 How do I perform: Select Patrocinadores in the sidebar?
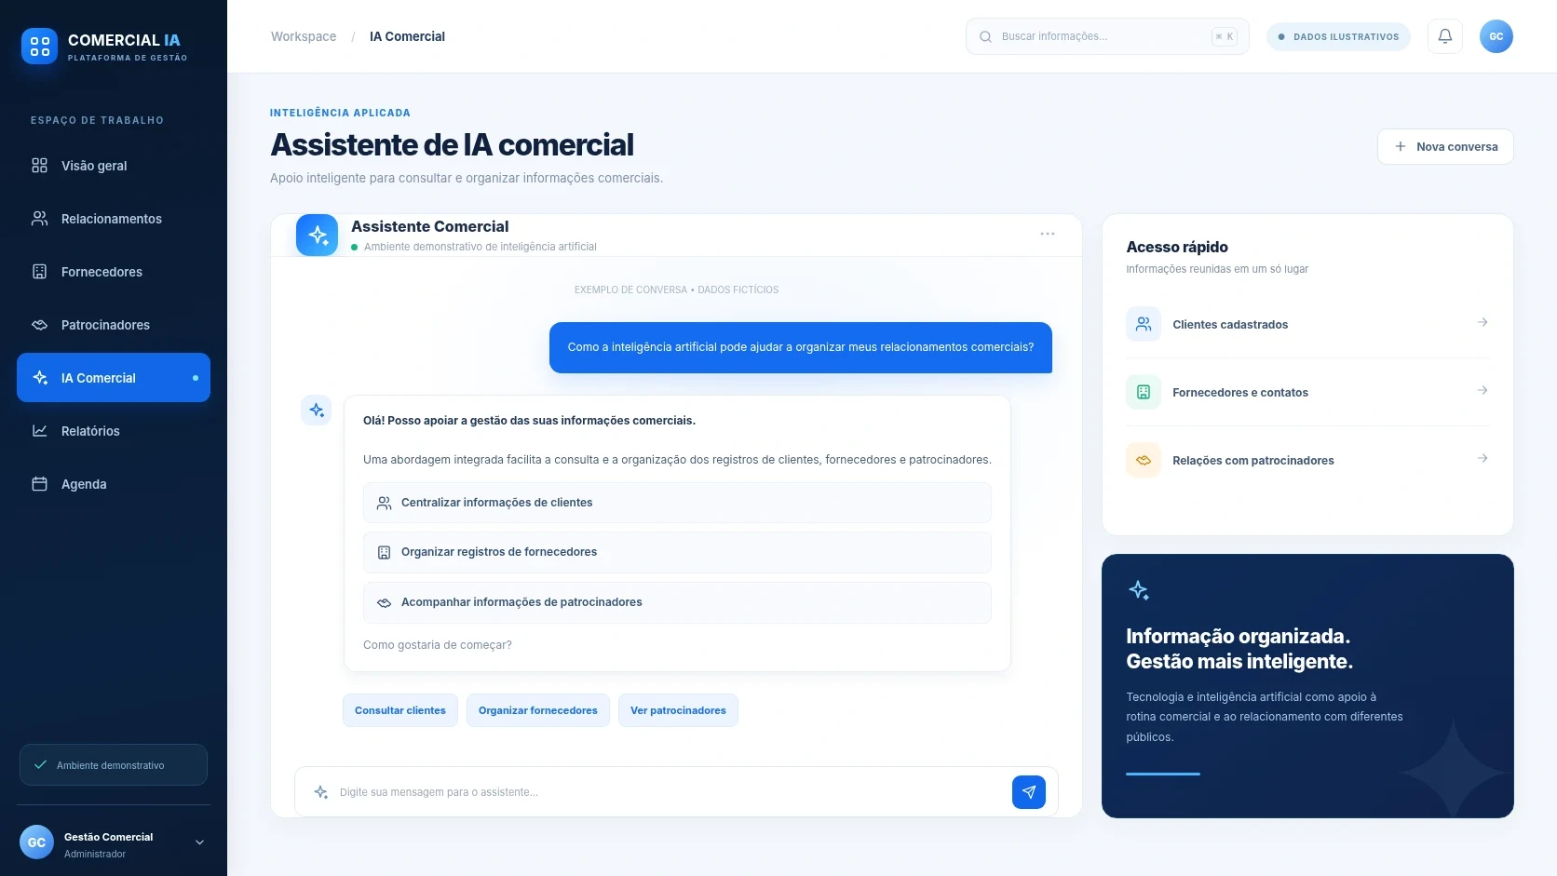click(114, 325)
